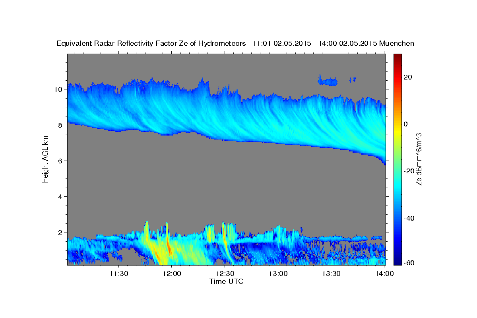Click the height tick label 8
This screenshot has width=477, height=318.
coord(60,125)
